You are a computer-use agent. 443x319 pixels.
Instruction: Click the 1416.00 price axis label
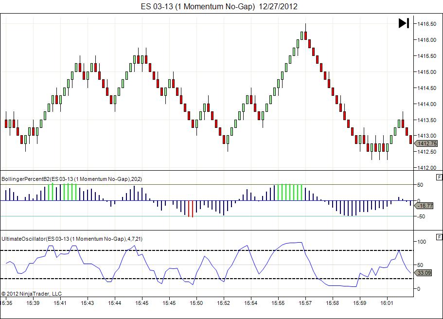[x=426, y=40]
